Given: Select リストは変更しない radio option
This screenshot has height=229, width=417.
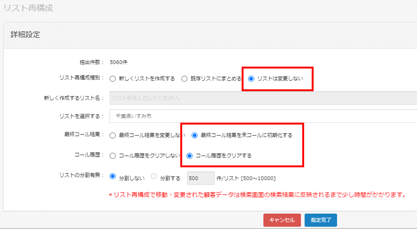Looking at the screenshot, I should [251, 79].
